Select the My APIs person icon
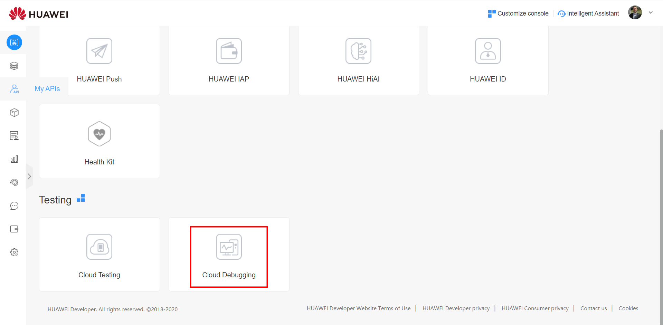663x325 pixels. click(14, 89)
